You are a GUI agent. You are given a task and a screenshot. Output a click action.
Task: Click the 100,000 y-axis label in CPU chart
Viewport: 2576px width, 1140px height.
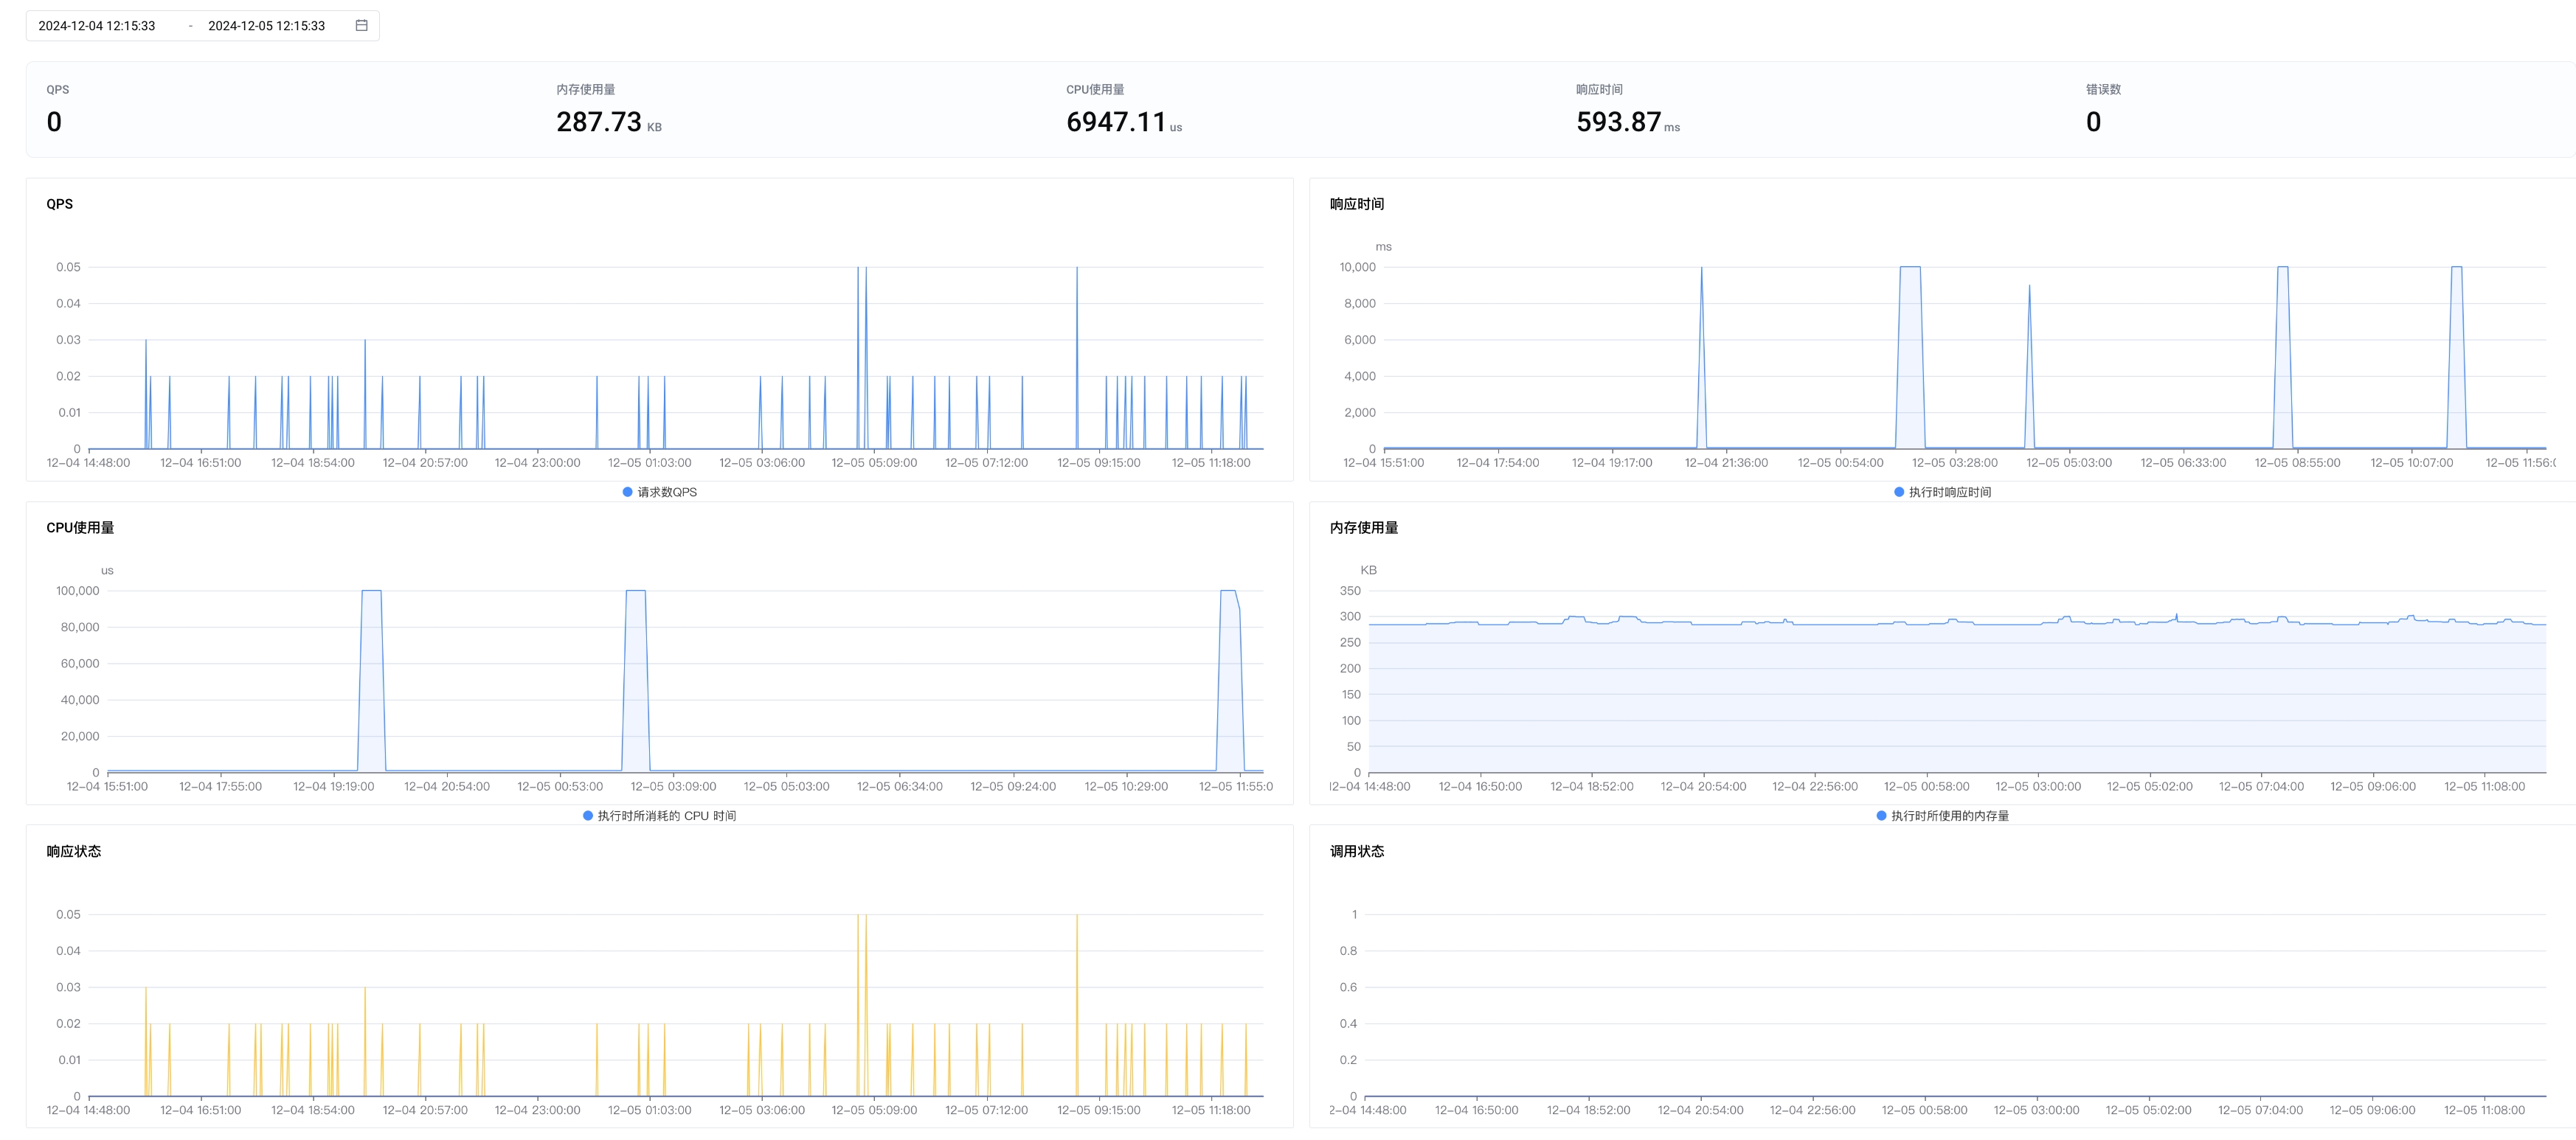coord(77,591)
